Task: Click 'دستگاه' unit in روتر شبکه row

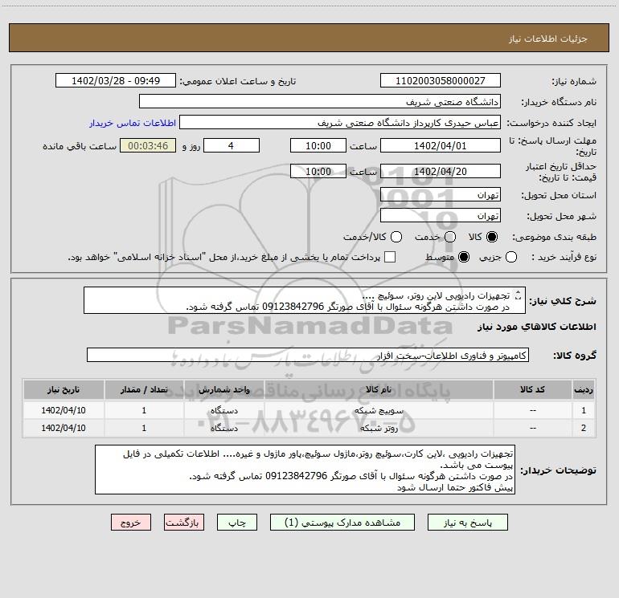Action: point(223,428)
